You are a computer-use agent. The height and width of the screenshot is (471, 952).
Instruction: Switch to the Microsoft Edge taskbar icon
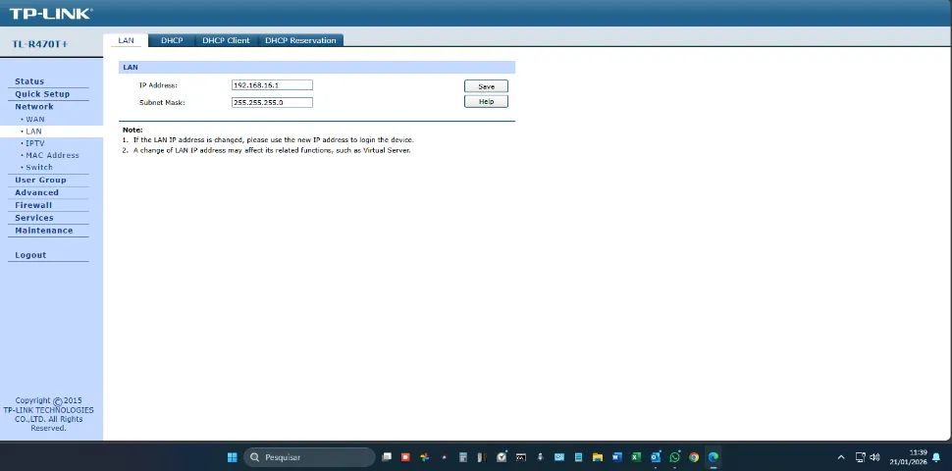[x=714, y=457]
